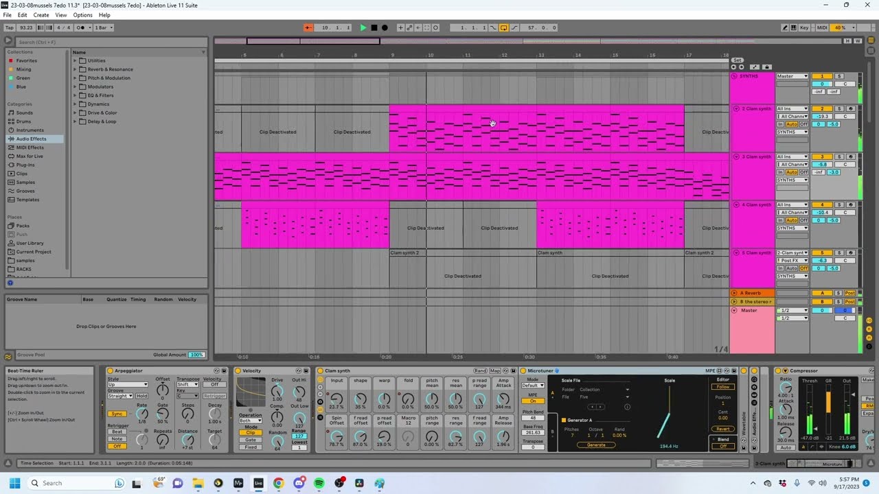Click the Rand button on Clam synth

pos(480,370)
